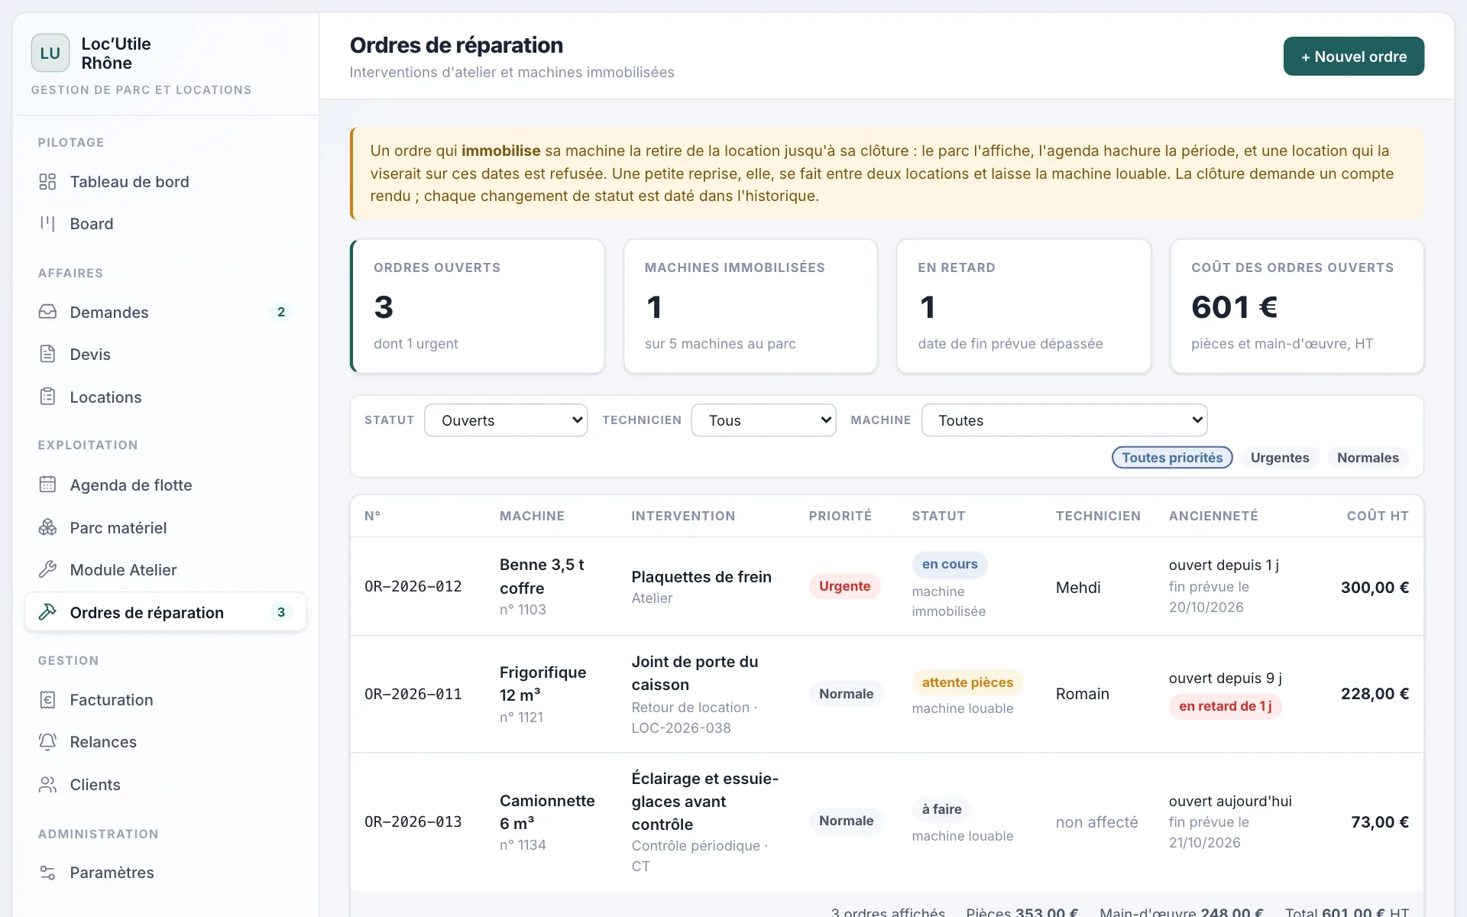Click the Coût des ordres ouverts card
The image size is (1467, 917).
click(x=1297, y=306)
